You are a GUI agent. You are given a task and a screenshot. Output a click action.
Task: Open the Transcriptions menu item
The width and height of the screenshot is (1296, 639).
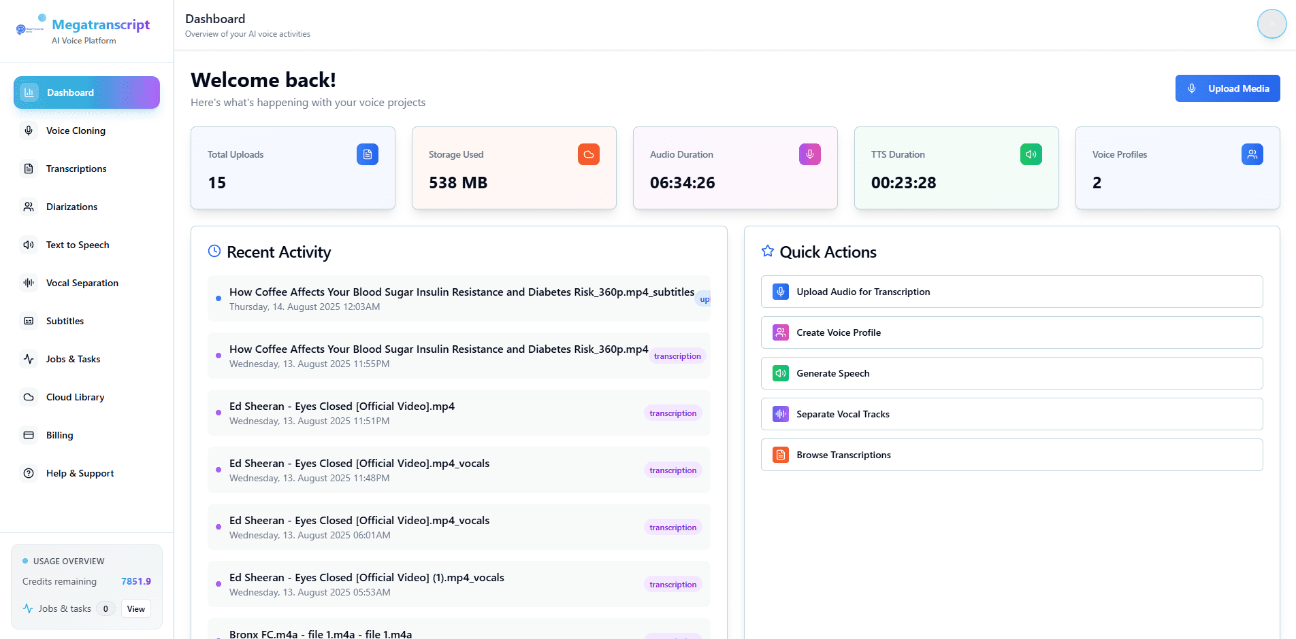76,169
